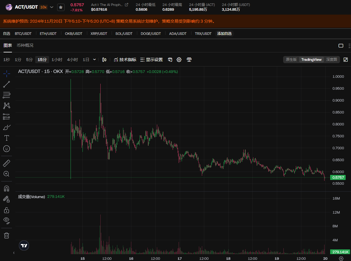The height and width of the screenshot is (261, 351).
Task: Open the candlestick chart style picker
Action: (x=104, y=60)
